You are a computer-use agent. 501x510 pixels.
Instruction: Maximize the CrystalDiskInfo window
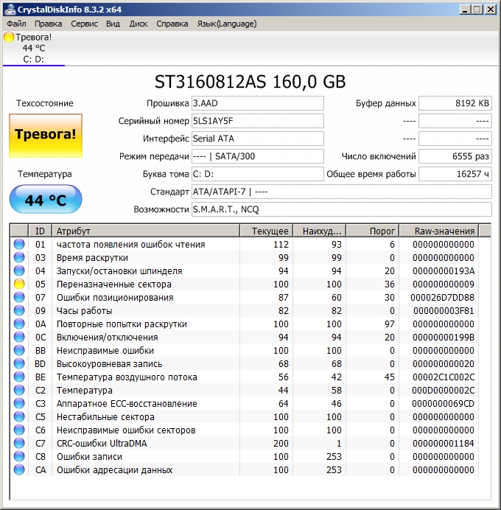pyautogui.click(x=477, y=10)
